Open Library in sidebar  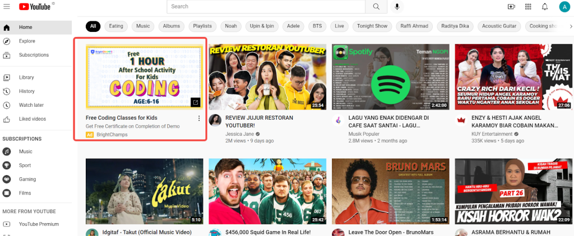(36, 77)
